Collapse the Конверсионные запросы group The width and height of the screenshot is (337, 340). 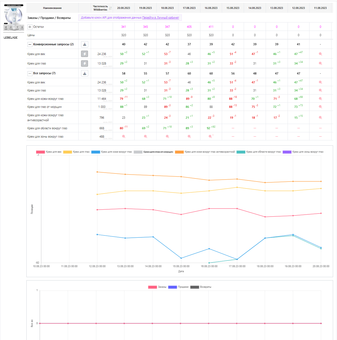pos(30,44)
